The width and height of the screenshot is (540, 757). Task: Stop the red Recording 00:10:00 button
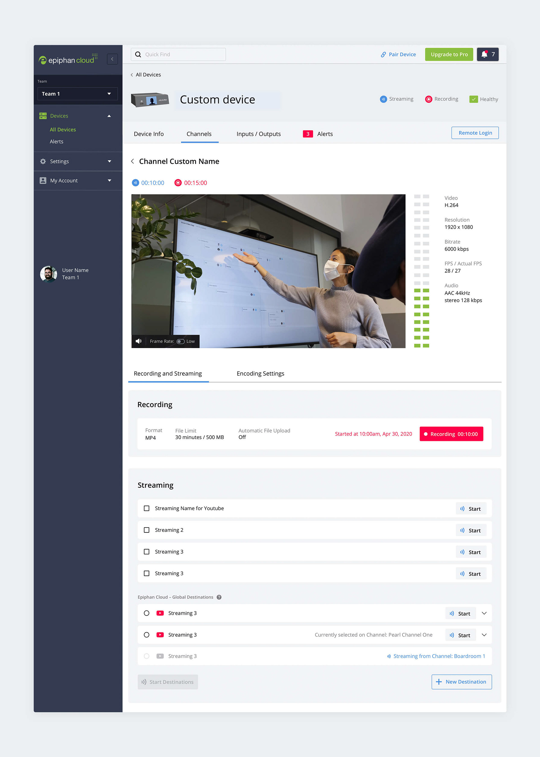(x=451, y=434)
